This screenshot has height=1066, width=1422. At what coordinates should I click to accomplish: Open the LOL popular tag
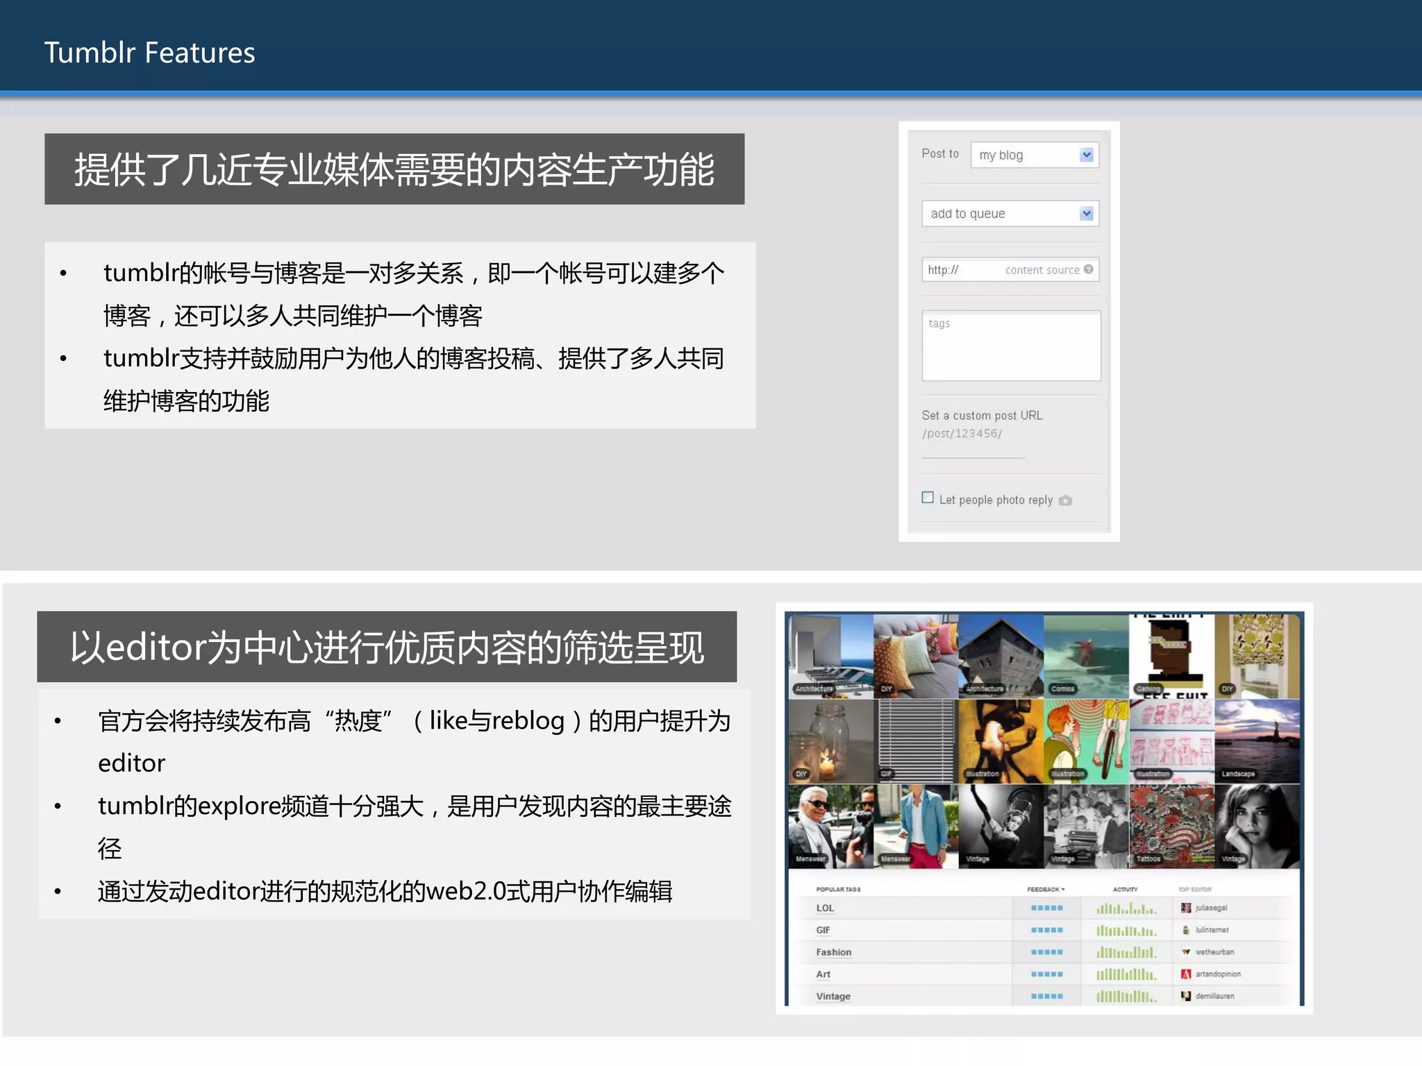click(x=825, y=908)
